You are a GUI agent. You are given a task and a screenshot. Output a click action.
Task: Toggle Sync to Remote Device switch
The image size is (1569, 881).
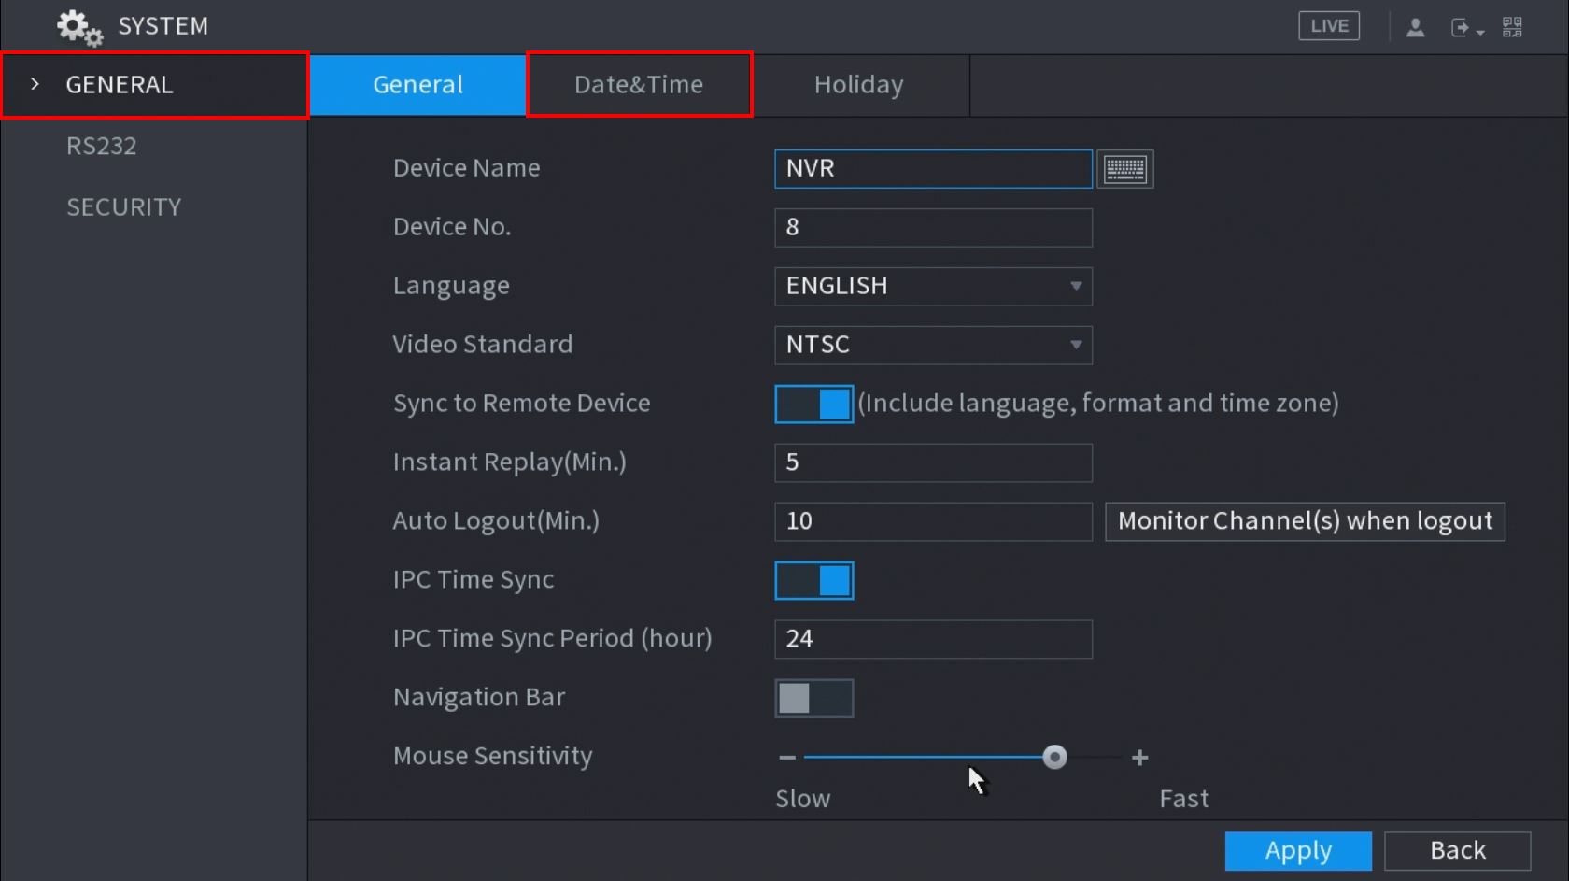point(813,404)
